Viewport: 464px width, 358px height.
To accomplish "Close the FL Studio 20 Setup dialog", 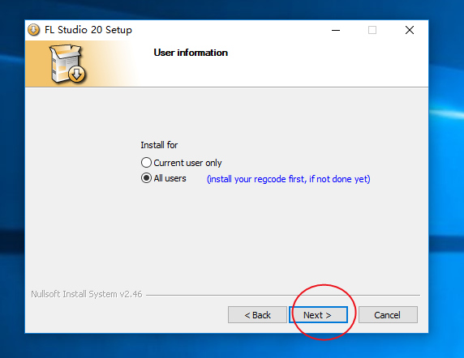I will coord(410,30).
